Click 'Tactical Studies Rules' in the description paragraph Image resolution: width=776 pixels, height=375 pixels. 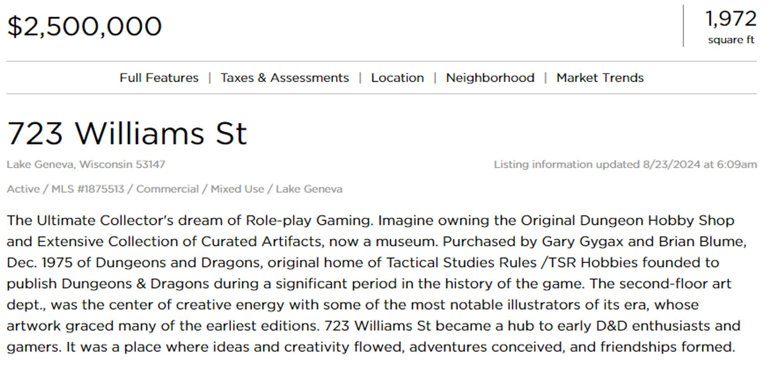pyautogui.click(x=461, y=263)
